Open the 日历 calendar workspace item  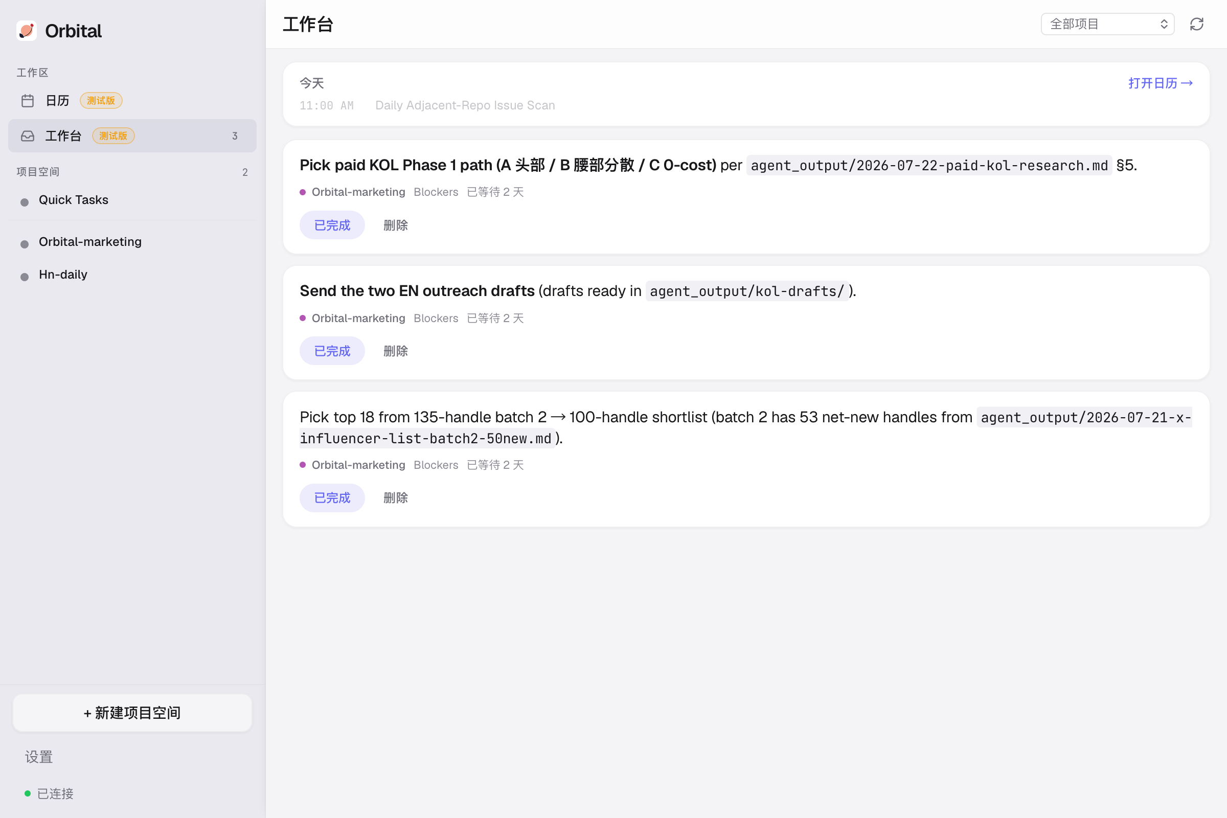click(132, 101)
